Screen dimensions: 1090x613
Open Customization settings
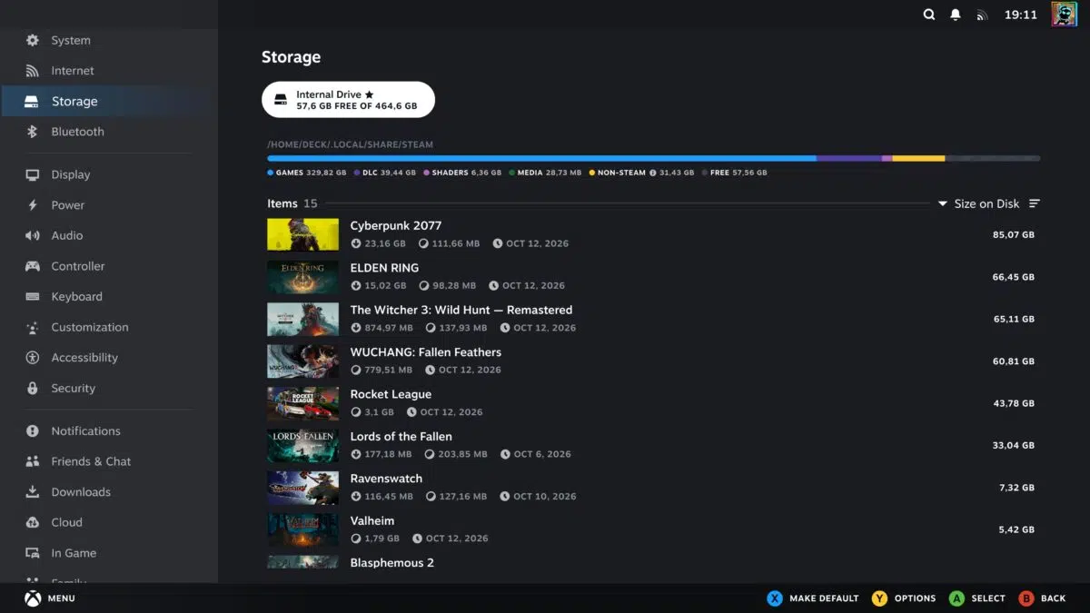point(109,327)
